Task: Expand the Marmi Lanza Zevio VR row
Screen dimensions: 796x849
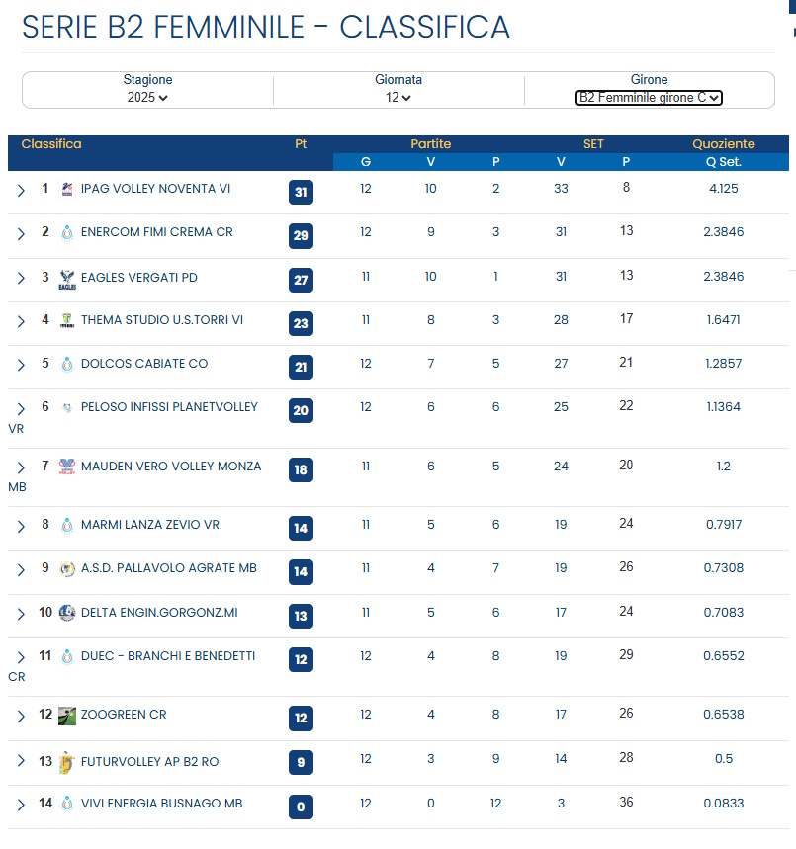Action: [21, 526]
